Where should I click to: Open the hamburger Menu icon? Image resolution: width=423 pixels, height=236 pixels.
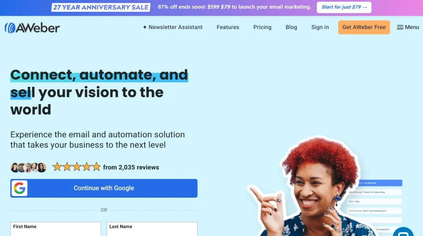400,27
